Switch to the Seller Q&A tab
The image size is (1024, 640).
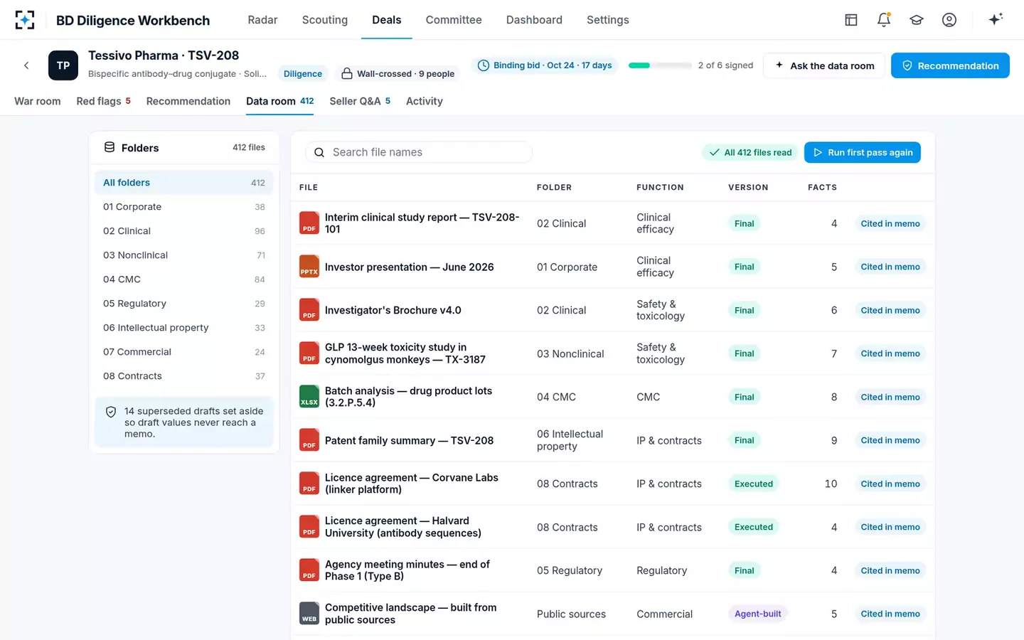[360, 101]
